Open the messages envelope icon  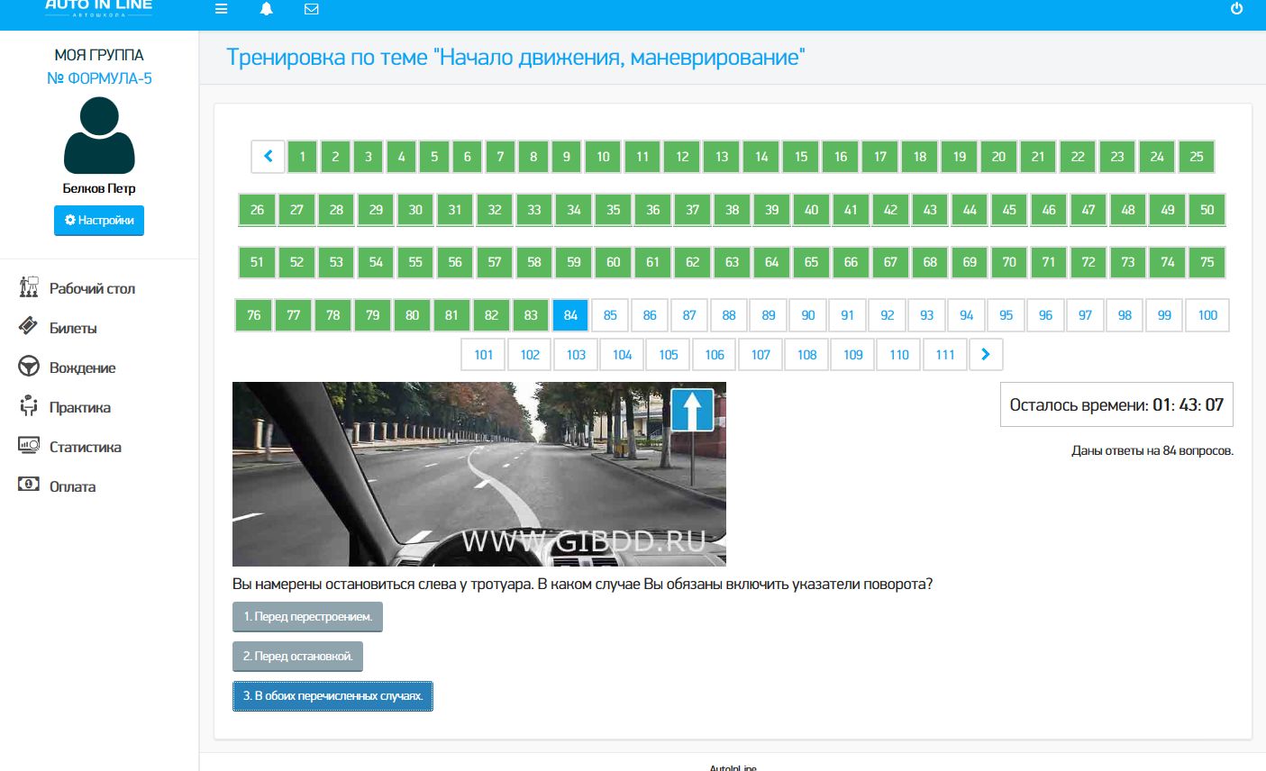click(x=311, y=9)
